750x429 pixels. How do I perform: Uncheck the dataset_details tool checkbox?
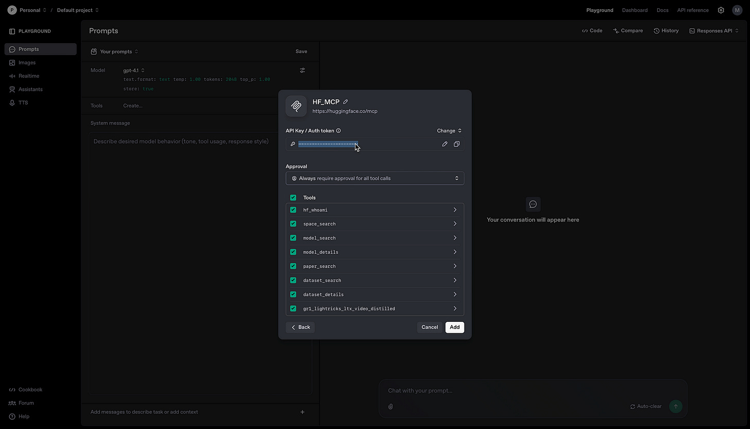click(x=293, y=295)
